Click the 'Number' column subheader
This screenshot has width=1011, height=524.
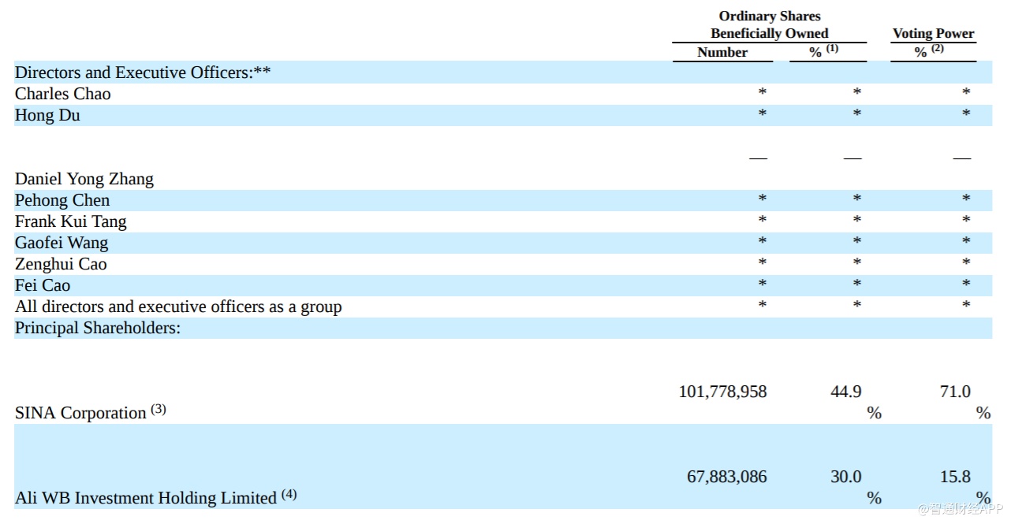tap(722, 52)
